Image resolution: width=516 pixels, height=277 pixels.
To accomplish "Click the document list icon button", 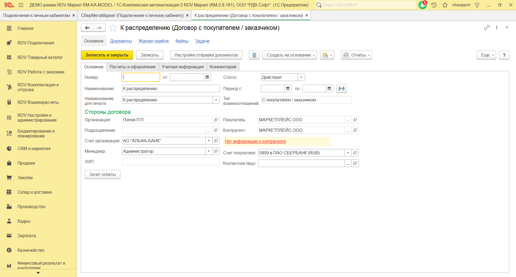I will (254, 55).
